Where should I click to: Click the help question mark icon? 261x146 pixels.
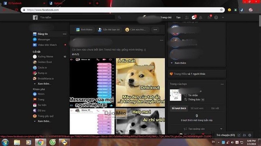coord(216,17)
